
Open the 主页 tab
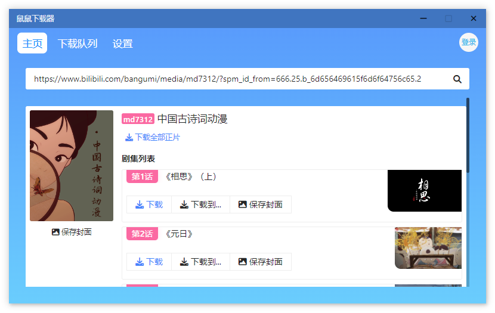[32, 44]
